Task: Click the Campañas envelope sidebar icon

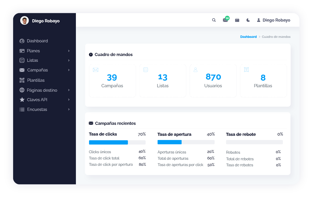Action: [22, 70]
